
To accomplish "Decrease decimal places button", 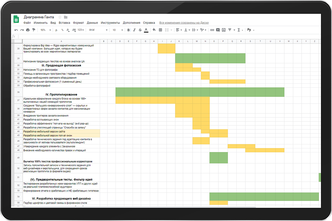I will coord(68,30).
